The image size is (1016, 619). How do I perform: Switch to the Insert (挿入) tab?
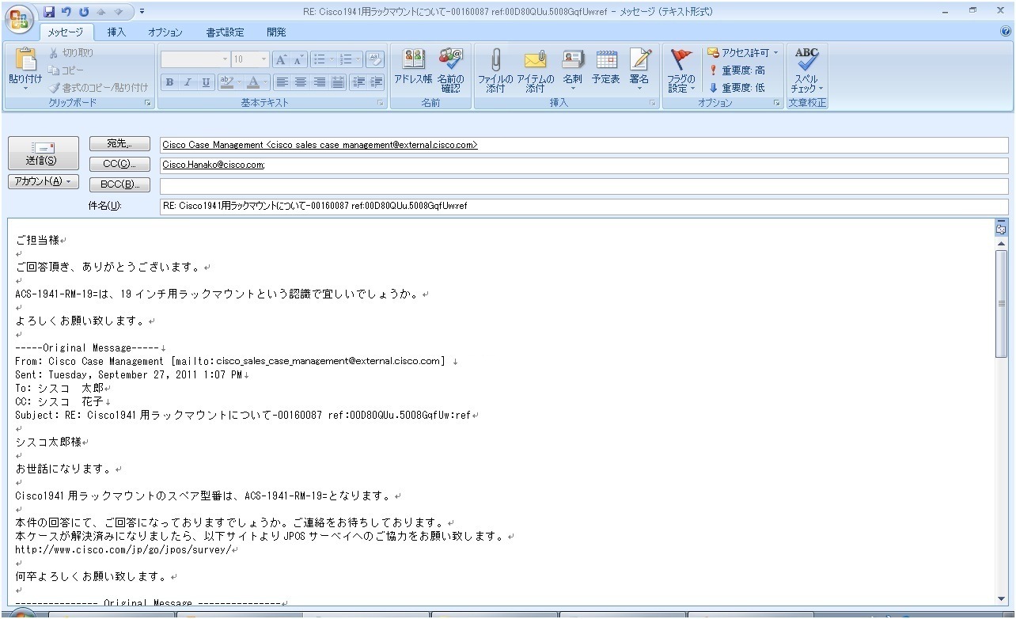tap(116, 32)
